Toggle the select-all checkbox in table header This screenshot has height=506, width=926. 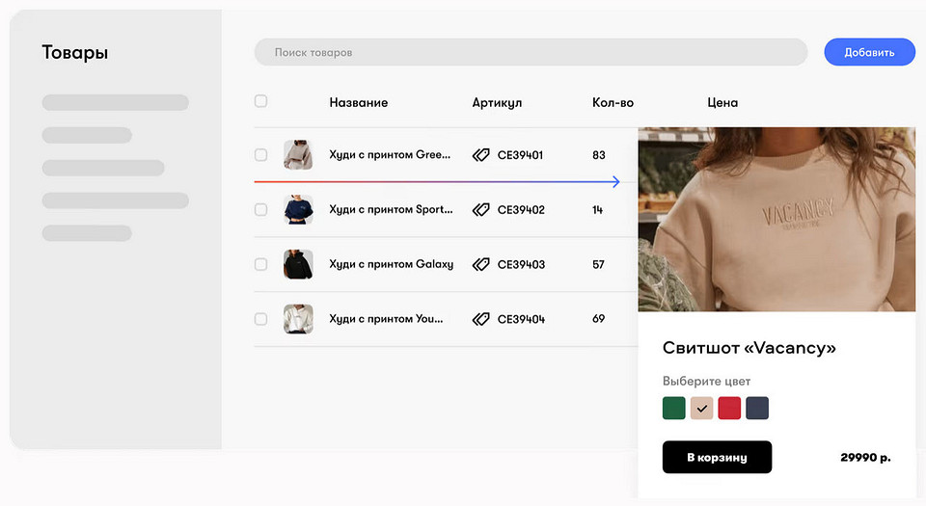[260, 101]
